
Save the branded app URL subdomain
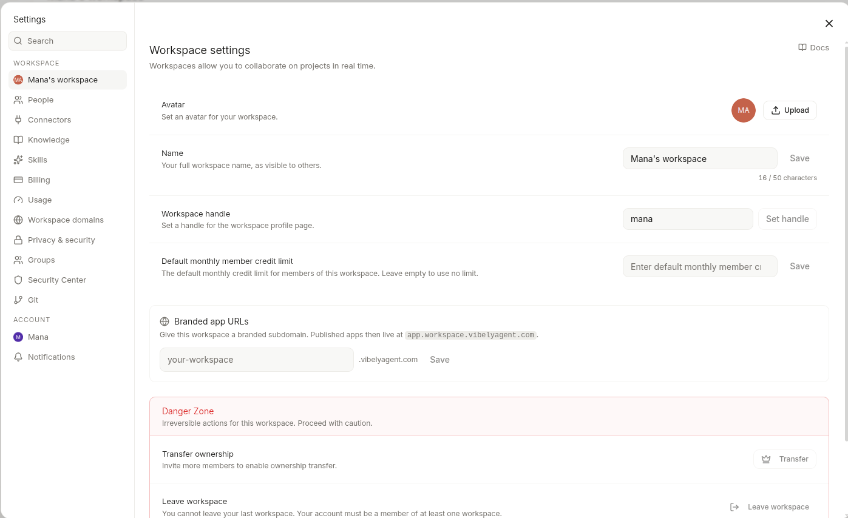(x=439, y=360)
